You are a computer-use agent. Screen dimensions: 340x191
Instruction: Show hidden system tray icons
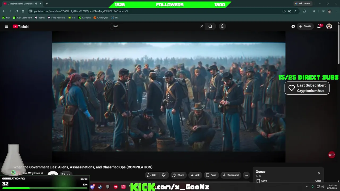click(x=307, y=187)
